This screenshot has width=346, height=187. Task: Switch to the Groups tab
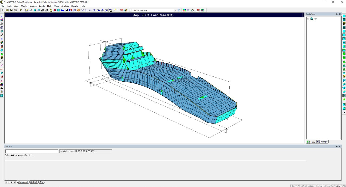coord(322,142)
